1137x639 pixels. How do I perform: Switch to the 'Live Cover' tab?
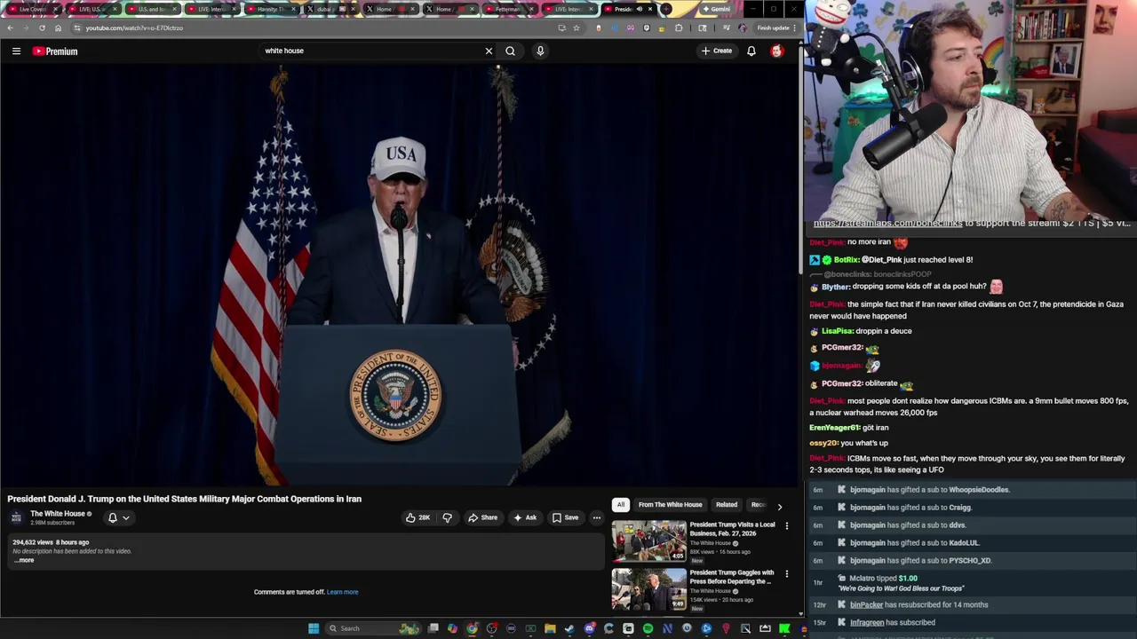[x=32, y=9]
